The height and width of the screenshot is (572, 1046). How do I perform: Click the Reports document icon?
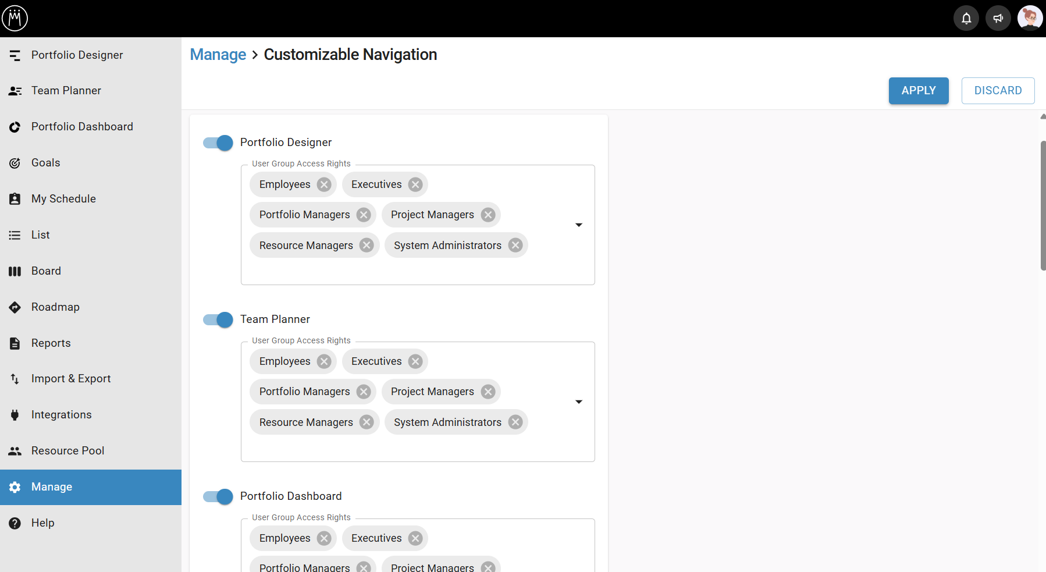pos(15,343)
